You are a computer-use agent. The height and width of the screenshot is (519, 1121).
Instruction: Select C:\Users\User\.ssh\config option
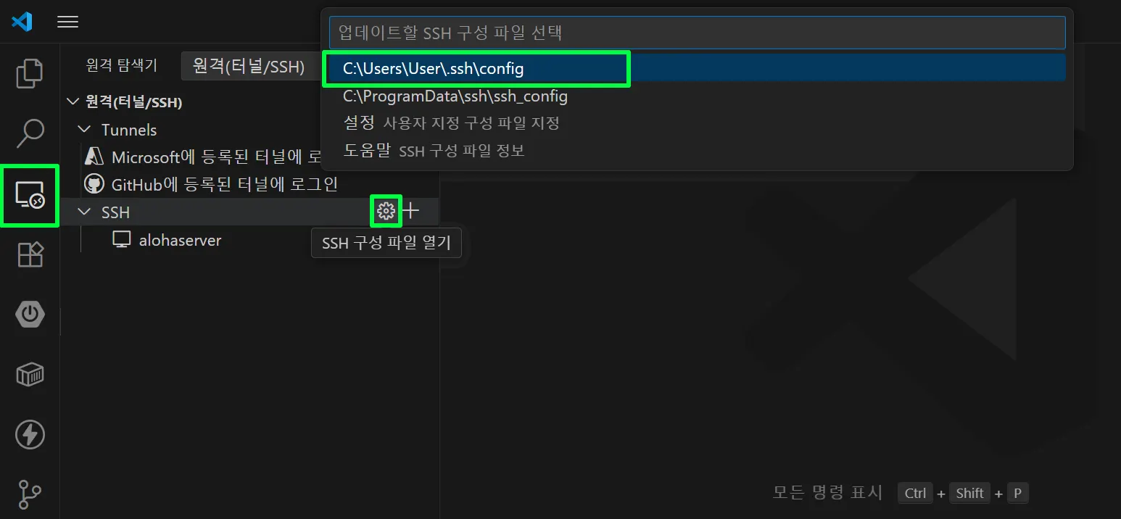[x=697, y=68]
